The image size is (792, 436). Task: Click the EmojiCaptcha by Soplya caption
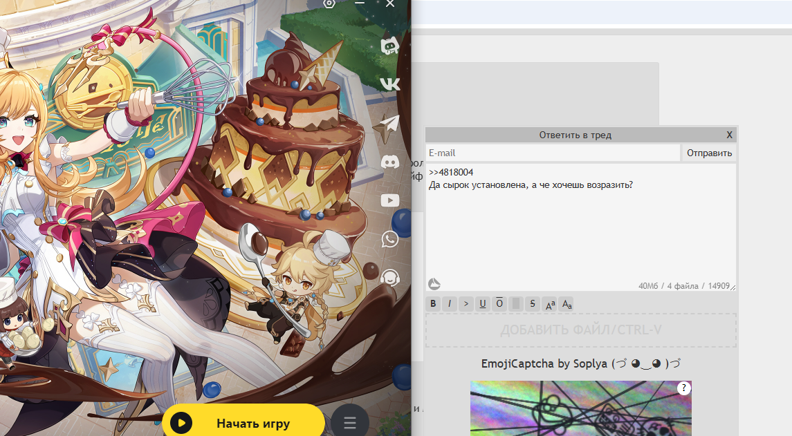[581, 363]
